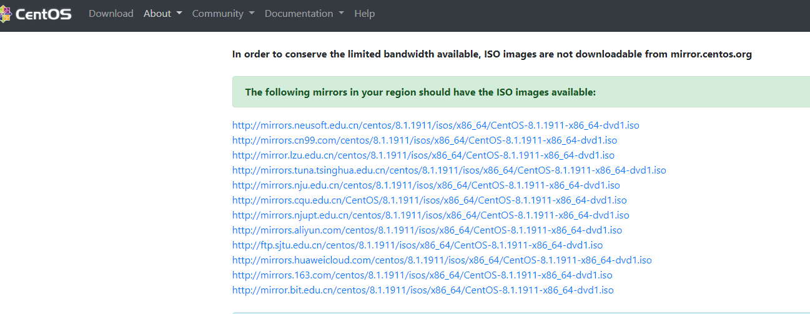
Task: Click the CentOS logo icon
Action: click(x=6, y=14)
